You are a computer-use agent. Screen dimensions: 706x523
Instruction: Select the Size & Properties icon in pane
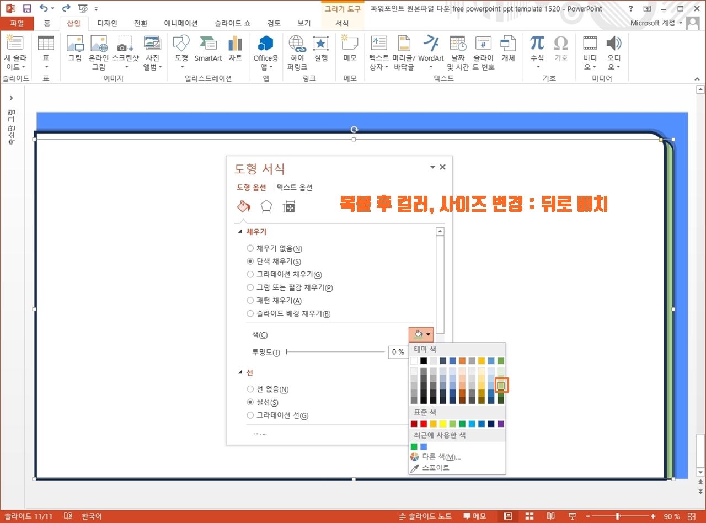point(289,206)
